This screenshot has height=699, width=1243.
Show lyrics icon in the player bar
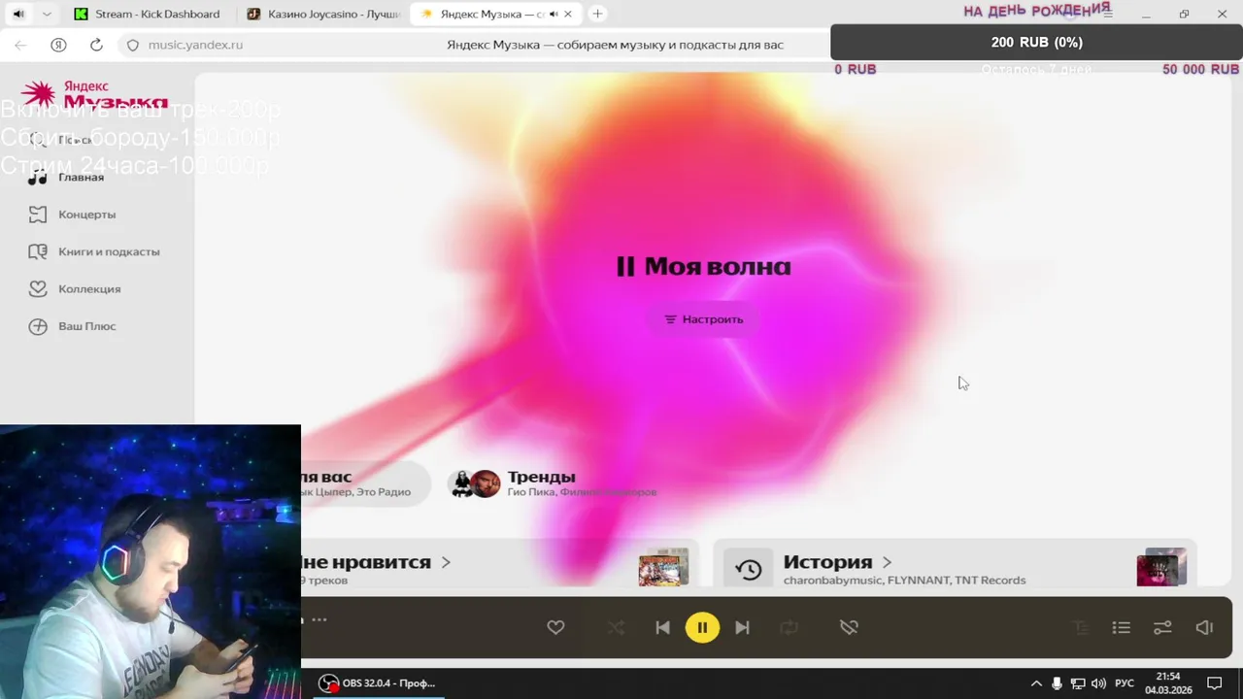[1081, 628]
